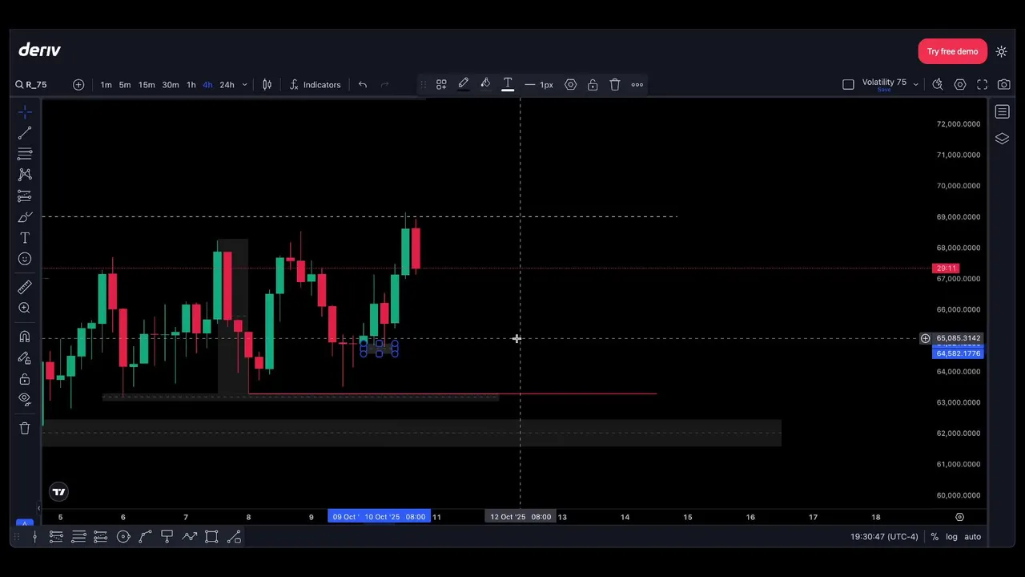The height and width of the screenshot is (577, 1025).
Task: Open timezone menu 19:30:47 (UTC-4)
Action: 884,537
